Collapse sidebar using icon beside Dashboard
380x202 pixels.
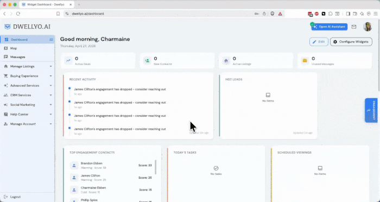(x=51, y=40)
